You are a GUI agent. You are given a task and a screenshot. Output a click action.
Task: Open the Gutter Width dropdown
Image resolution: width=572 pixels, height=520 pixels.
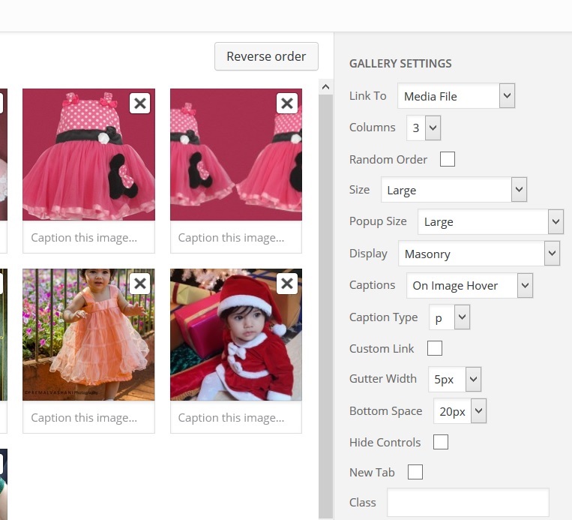pos(455,380)
